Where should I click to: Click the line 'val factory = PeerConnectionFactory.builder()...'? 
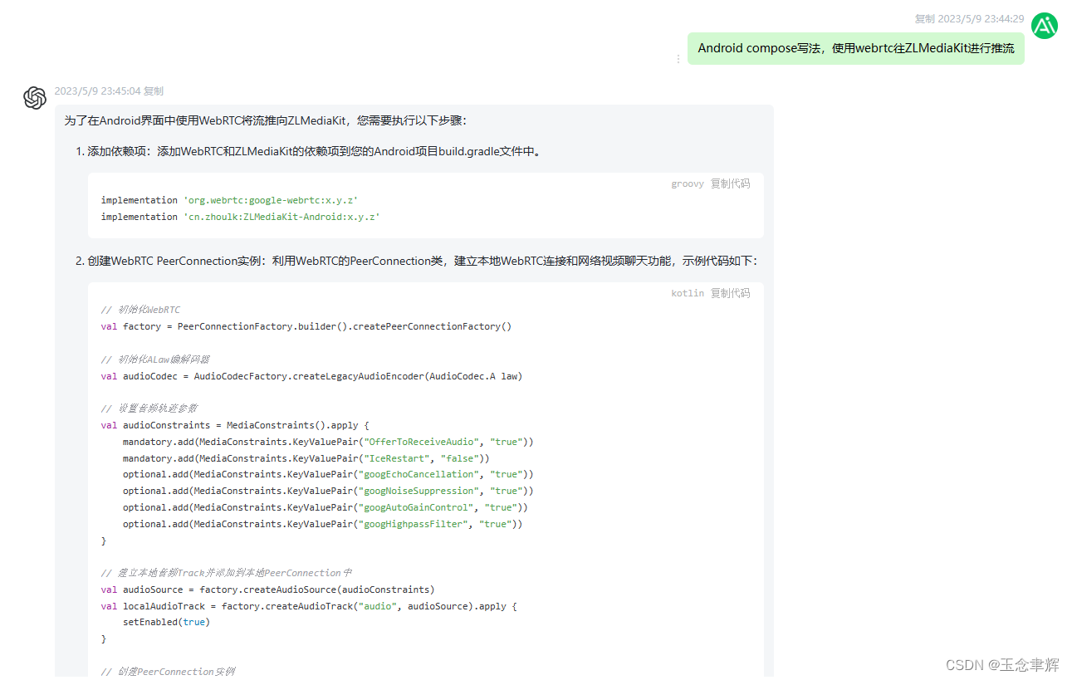point(306,326)
